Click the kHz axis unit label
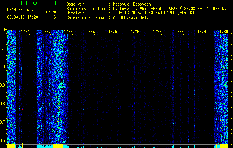The image size is (233, 148). (3, 30)
